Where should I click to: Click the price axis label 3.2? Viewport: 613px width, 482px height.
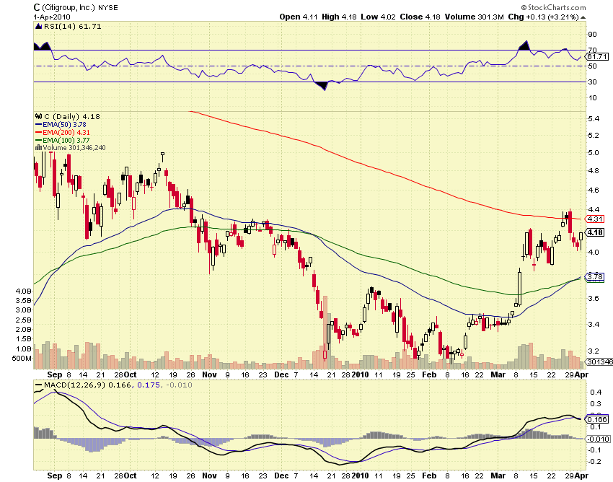pos(593,351)
